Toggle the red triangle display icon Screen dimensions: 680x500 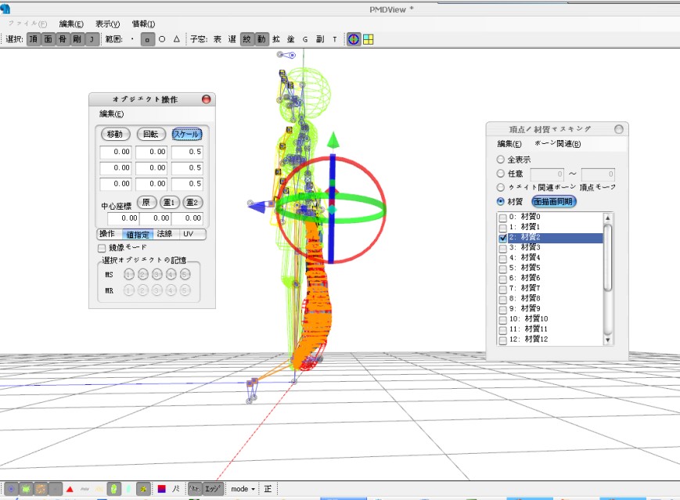[x=70, y=489]
